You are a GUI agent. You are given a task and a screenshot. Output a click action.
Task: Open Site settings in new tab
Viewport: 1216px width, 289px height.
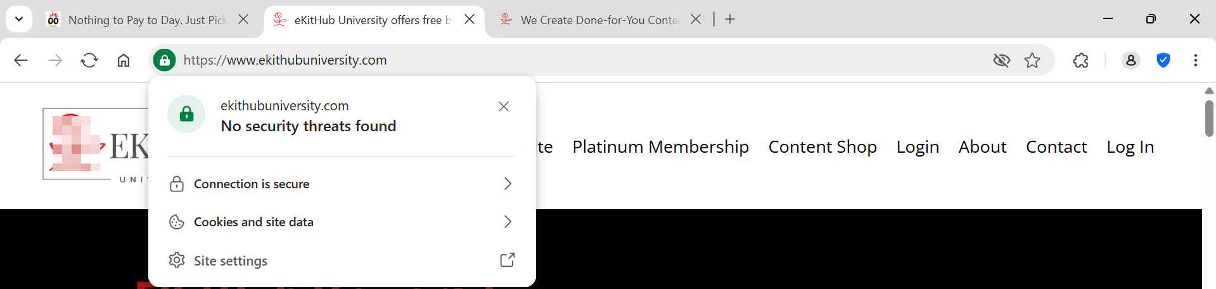341,260
